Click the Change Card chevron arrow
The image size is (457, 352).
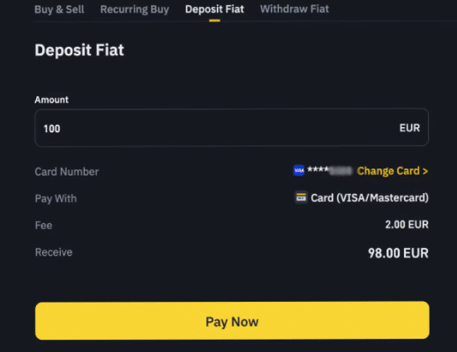click(x=425, y=171)
